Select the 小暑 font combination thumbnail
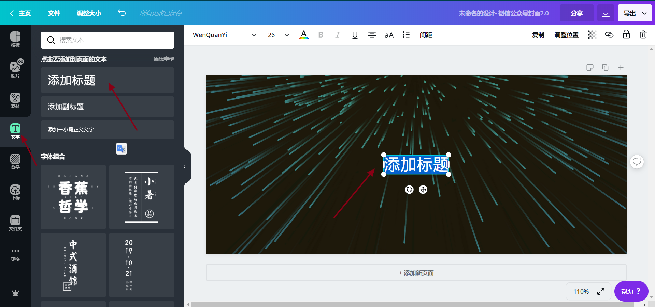This screenshot has width=655, height=307. point(142,197)
